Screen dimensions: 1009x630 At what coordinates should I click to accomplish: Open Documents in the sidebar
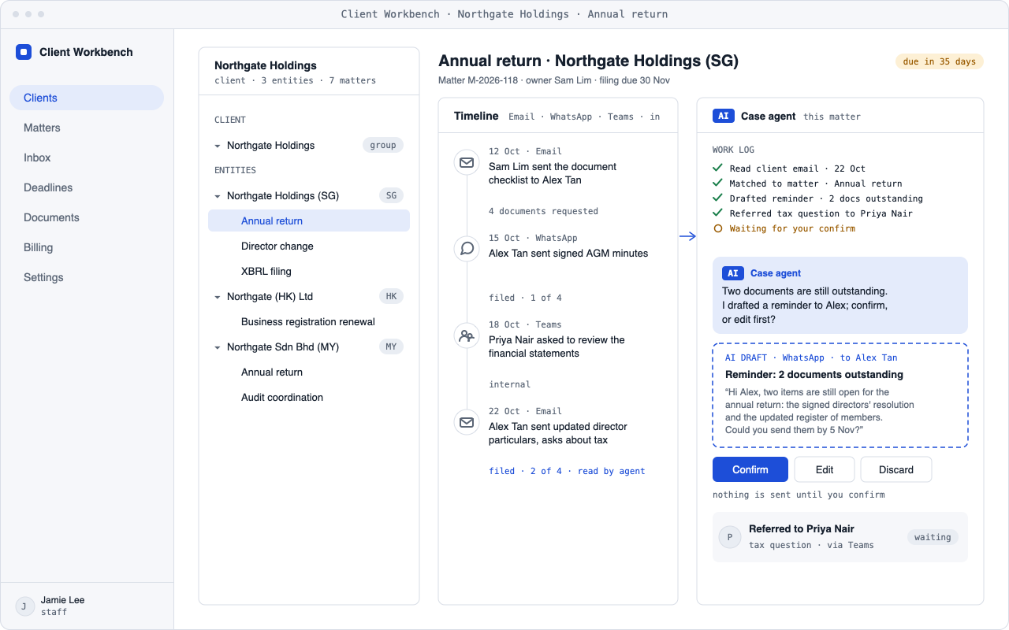coord(87,217)
